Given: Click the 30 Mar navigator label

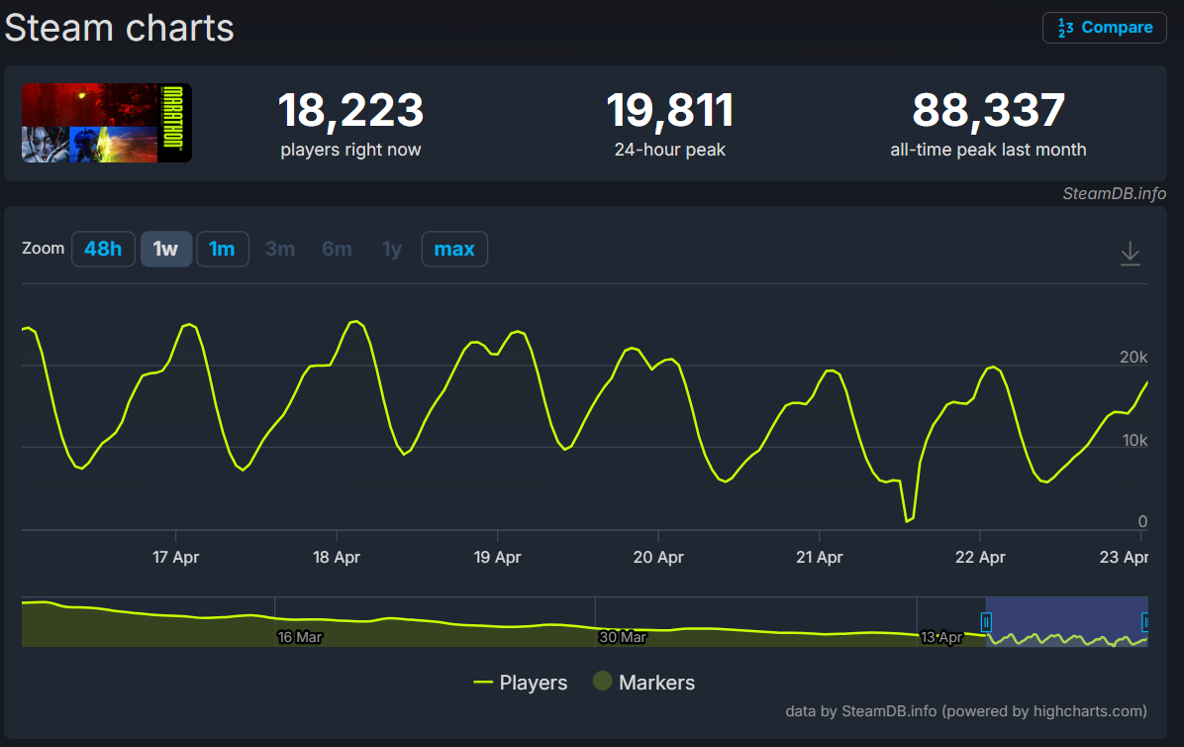Looking at the screenshot, I should tap(623, 637).
